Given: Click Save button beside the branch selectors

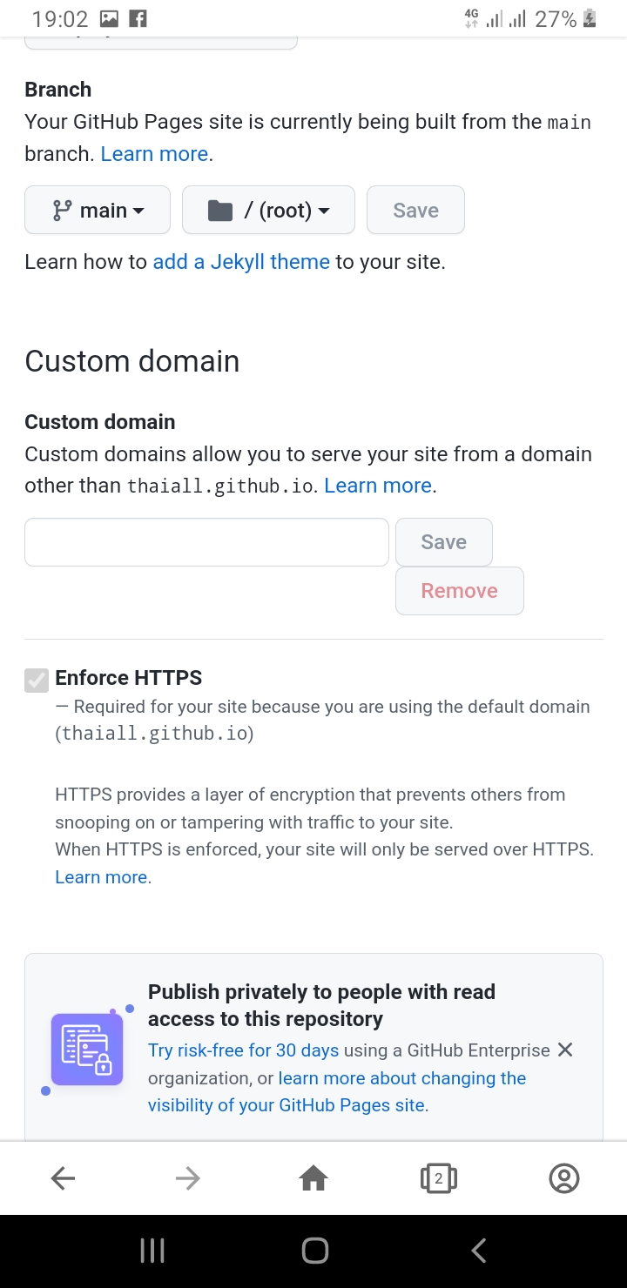Looking at the screenshot, I should click(415, 210).
